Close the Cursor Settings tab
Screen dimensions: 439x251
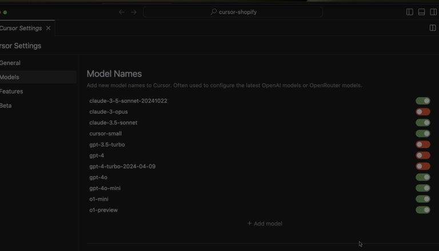pos(49,28)
